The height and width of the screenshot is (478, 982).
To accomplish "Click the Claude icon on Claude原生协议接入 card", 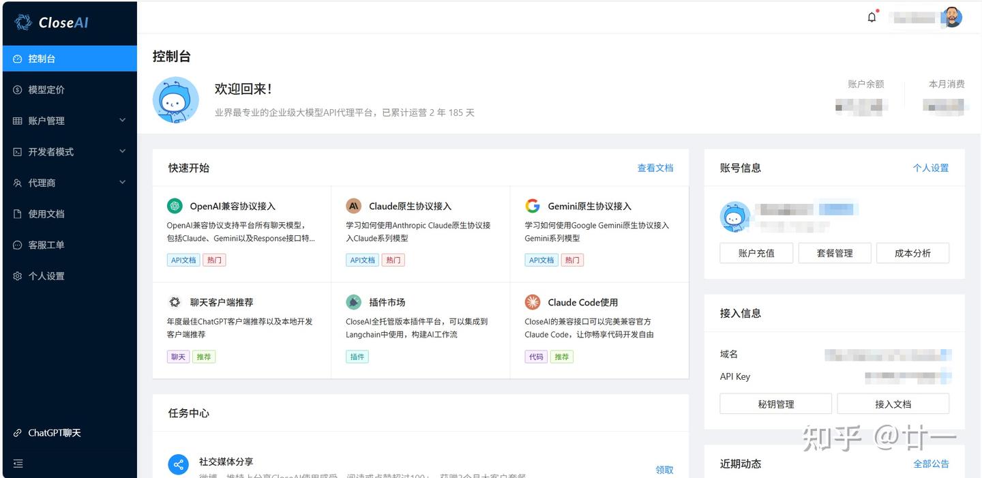I will (353, 205).
